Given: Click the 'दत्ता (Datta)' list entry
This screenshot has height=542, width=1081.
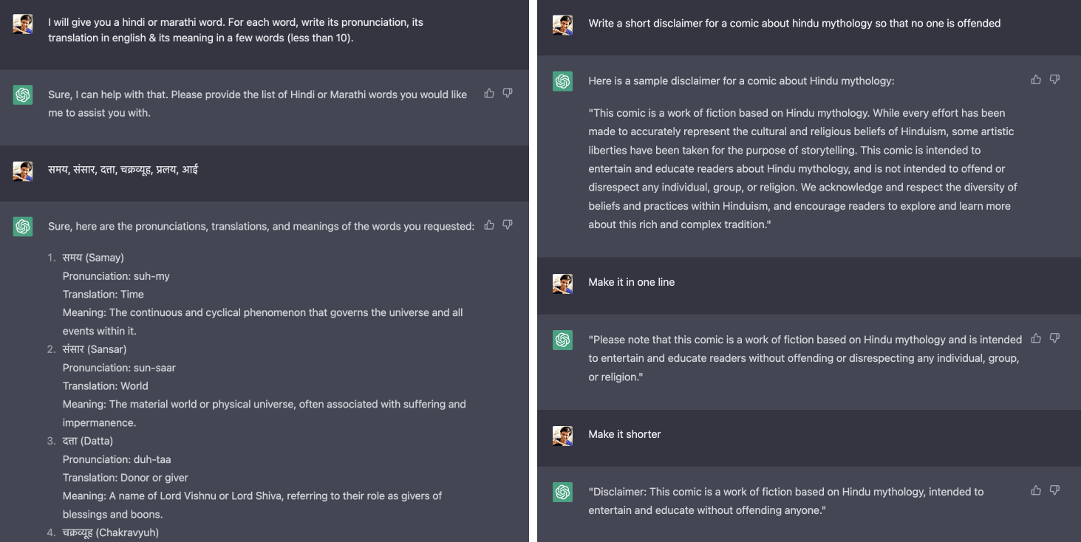Looking at the screenshot, I should tap(88, 441).
